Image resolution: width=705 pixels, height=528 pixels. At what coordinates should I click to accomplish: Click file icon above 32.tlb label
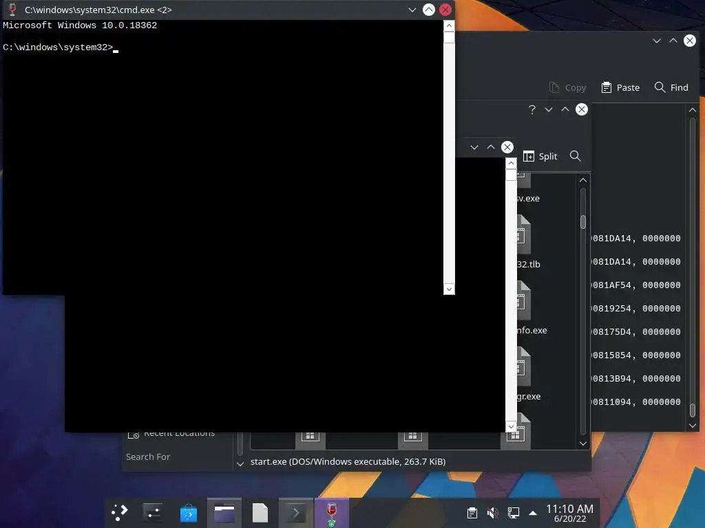(524, 234)
